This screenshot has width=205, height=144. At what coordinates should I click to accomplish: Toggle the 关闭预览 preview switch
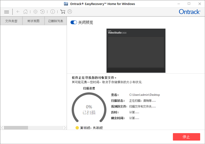73,22
